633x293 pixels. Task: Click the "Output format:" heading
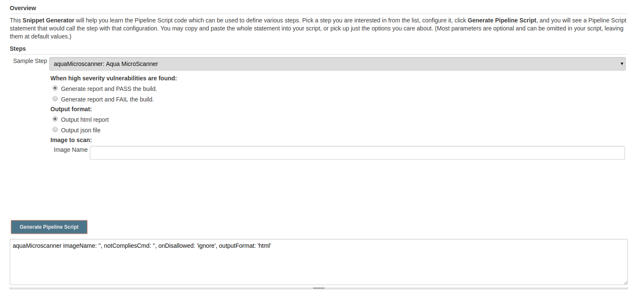click(x=71, y=109)
